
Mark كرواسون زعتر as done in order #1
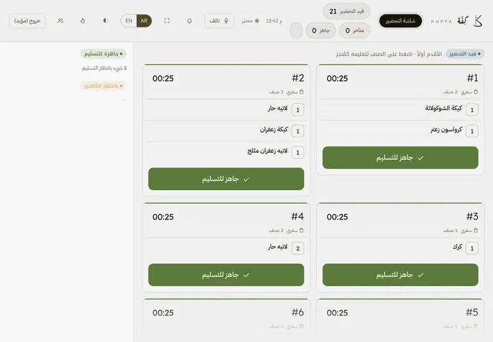point(399,131)
